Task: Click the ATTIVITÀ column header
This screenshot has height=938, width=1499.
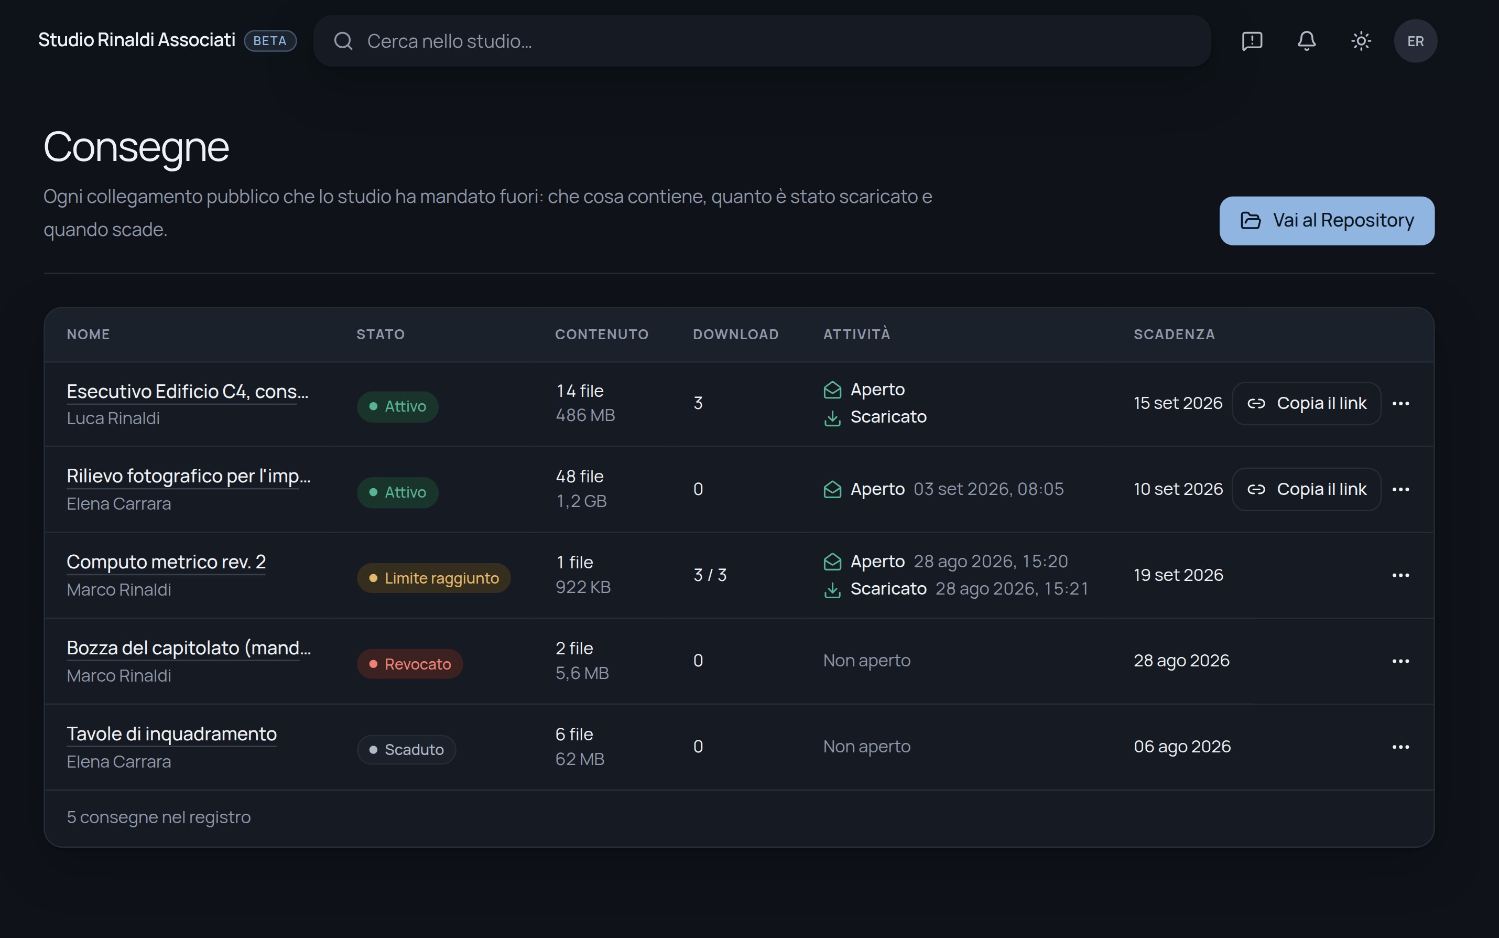Action: [x=856, y=334]
